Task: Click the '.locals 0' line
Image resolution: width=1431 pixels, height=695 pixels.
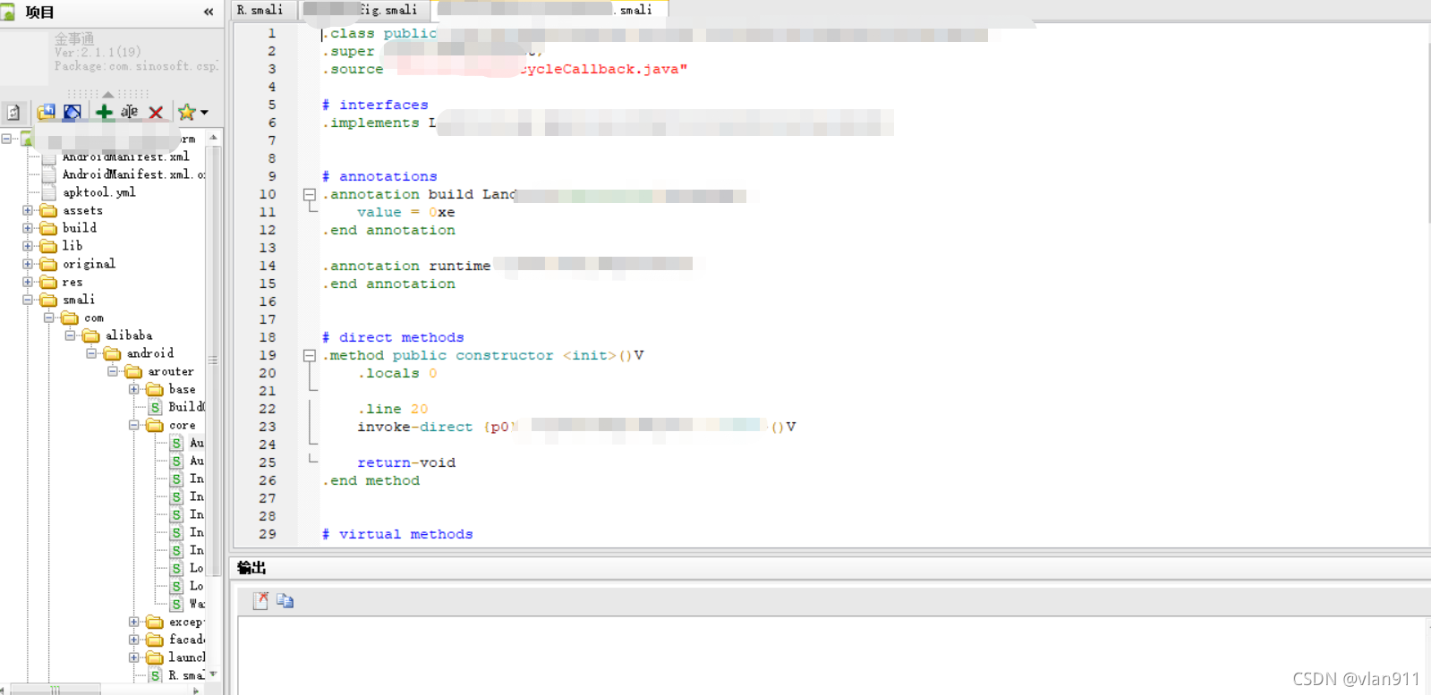Action: pos(397,373)
